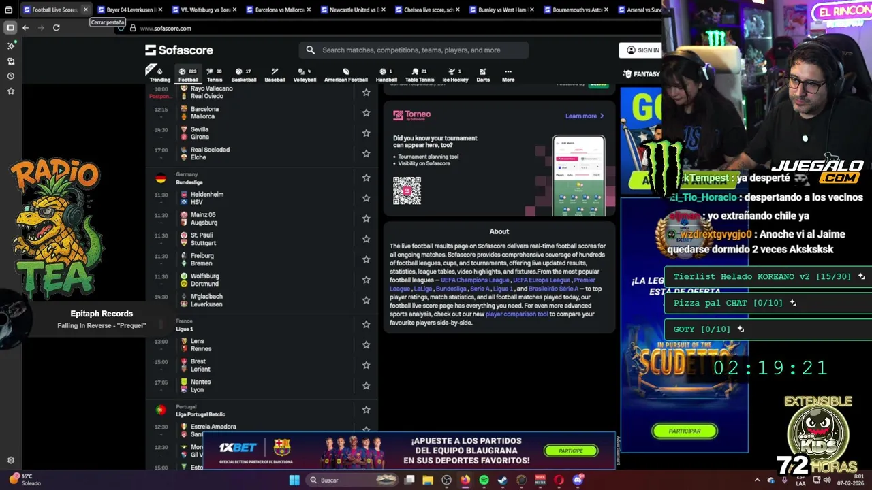Screen dimensions: 872x490
Task: Open Steam from the taskbar
Action: 503,480
